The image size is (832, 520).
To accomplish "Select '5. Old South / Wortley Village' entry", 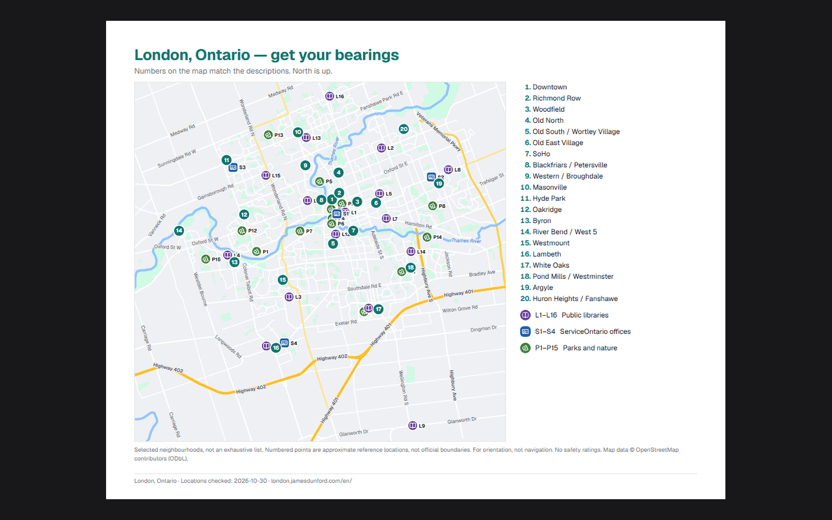I will pos(572,132).
